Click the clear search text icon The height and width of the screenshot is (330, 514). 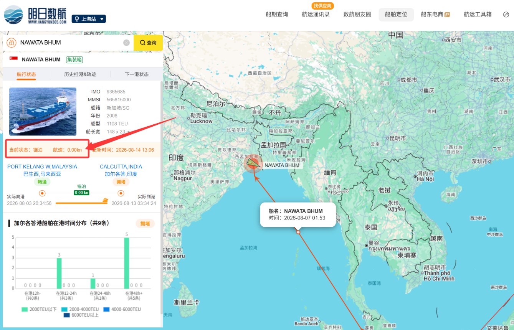[x=126, y=43]
